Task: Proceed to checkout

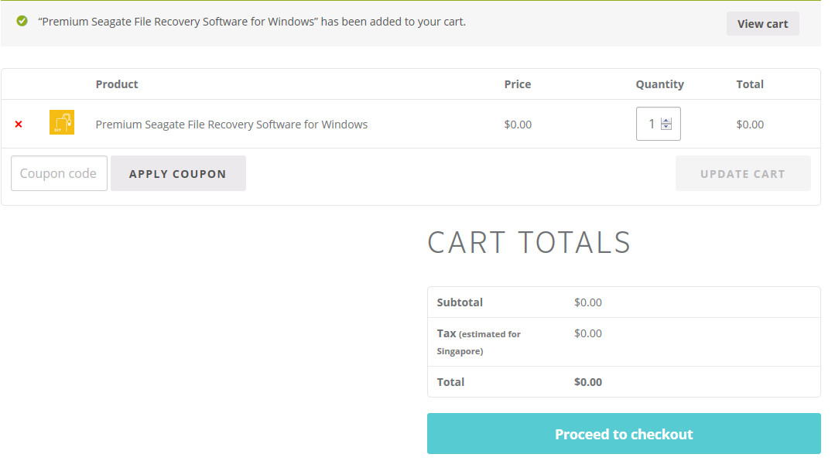Action: [624, 434]
